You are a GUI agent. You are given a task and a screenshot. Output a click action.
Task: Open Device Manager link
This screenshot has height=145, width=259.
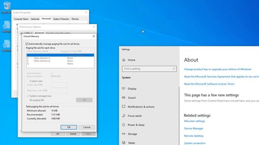(193, 128)
